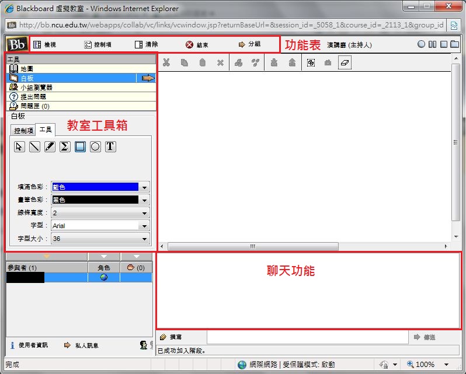Switch to the 控制項 tab in whiteboard panel
The image size is (466, 374).
[x=23, y=131]
